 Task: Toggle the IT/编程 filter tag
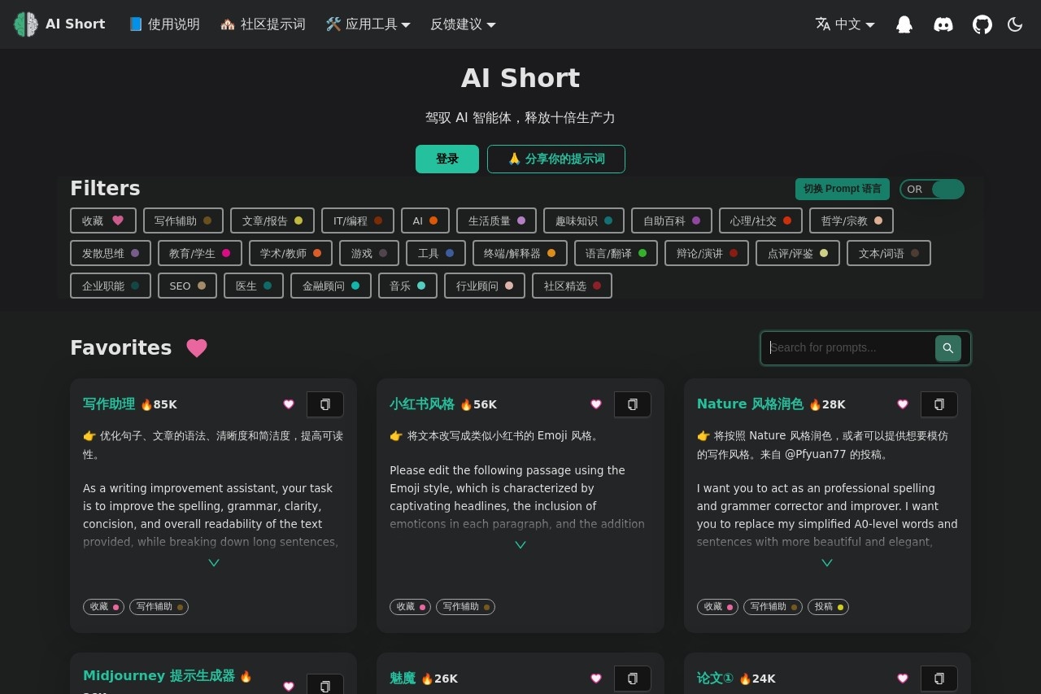click(358, 220)
